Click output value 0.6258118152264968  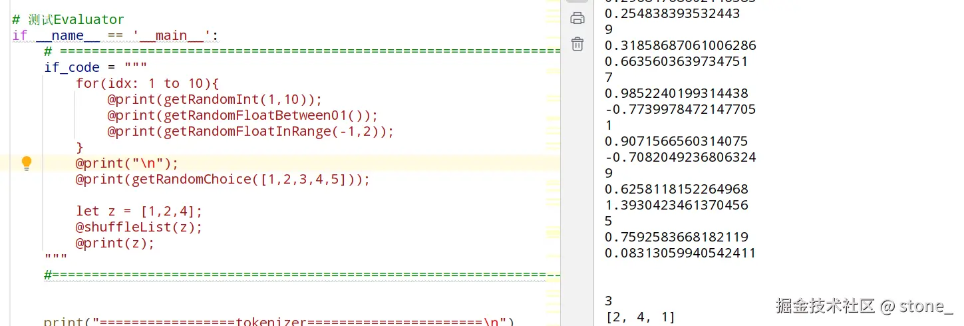(x=676, y=189)
